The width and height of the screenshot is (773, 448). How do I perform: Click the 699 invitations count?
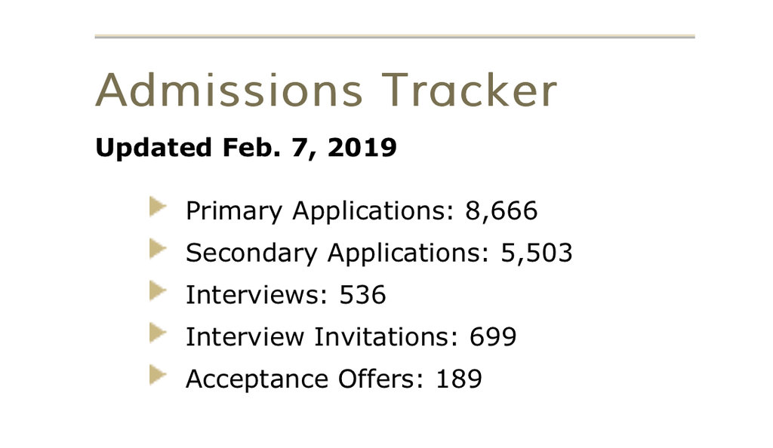(x=493, y=336)
